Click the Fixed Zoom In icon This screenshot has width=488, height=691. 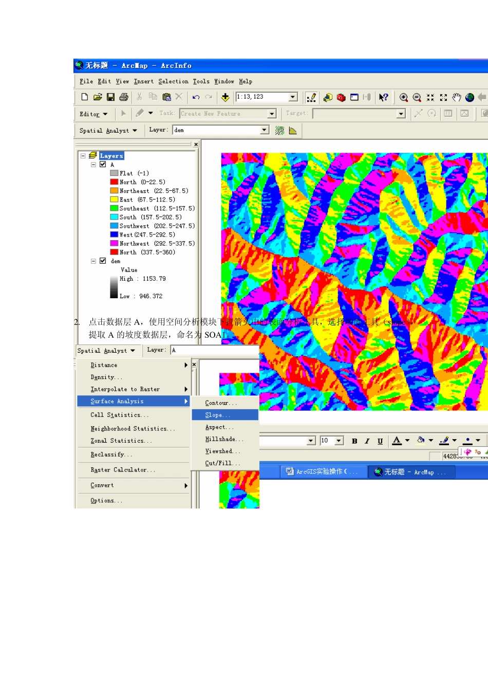click(x=430, y=97)
